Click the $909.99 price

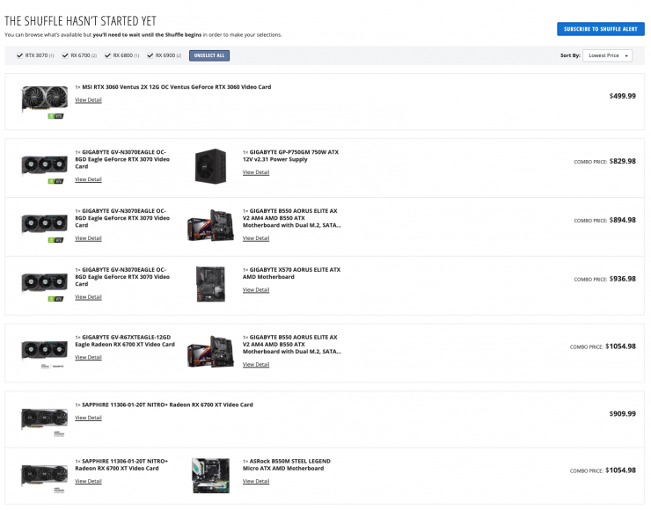point(622,414)
